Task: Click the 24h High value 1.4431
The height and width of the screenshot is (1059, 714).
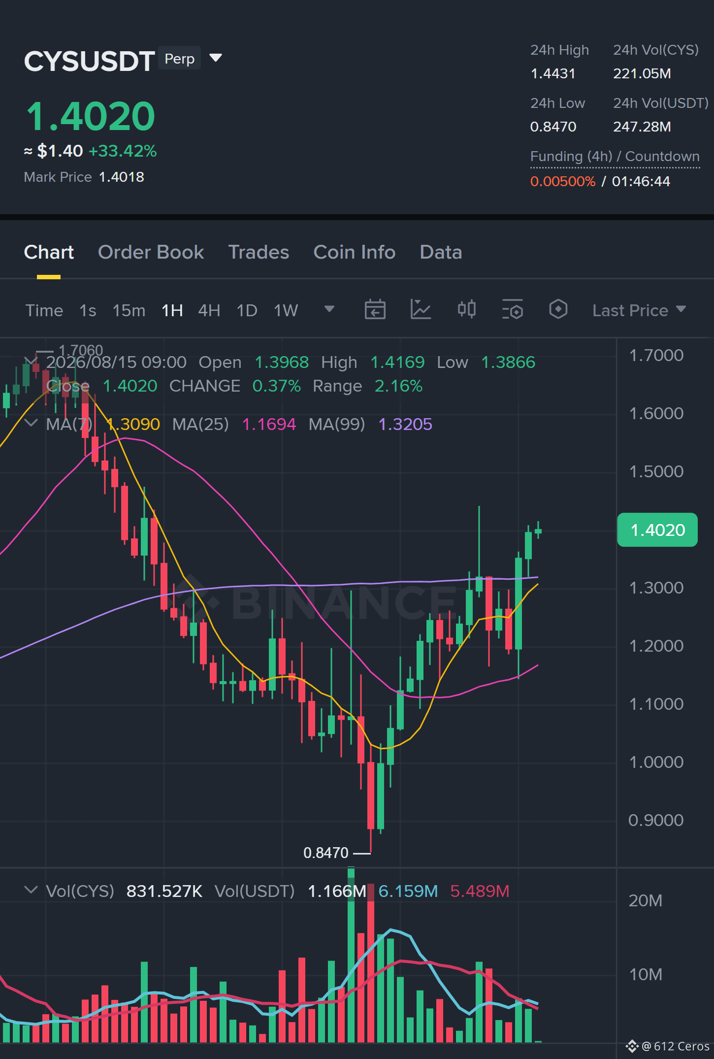Action: tap(553, 74)
